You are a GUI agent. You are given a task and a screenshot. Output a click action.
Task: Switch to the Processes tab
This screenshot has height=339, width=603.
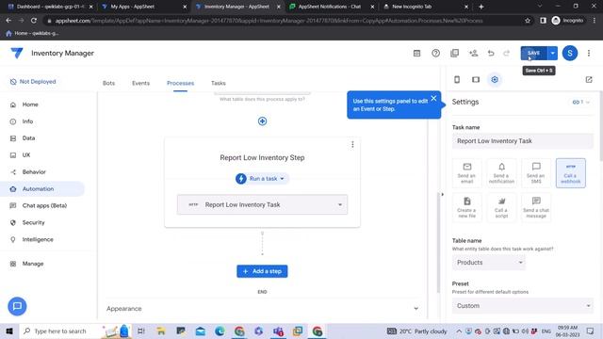pos(180,83)
